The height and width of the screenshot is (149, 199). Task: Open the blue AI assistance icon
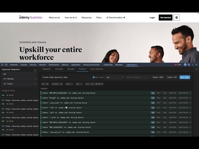[x=185, y=65]
